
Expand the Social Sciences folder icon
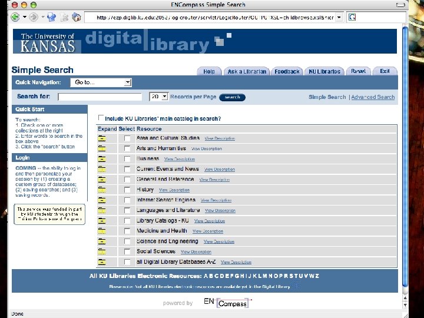point(102,251)
